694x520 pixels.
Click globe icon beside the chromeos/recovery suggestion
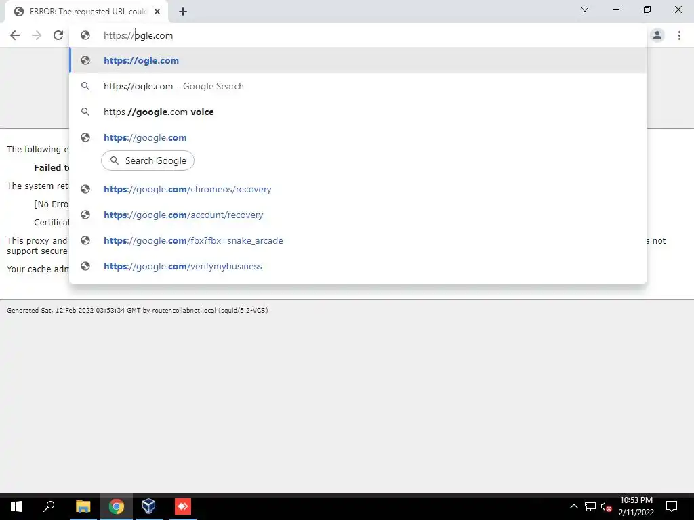[x=85, y=190]
